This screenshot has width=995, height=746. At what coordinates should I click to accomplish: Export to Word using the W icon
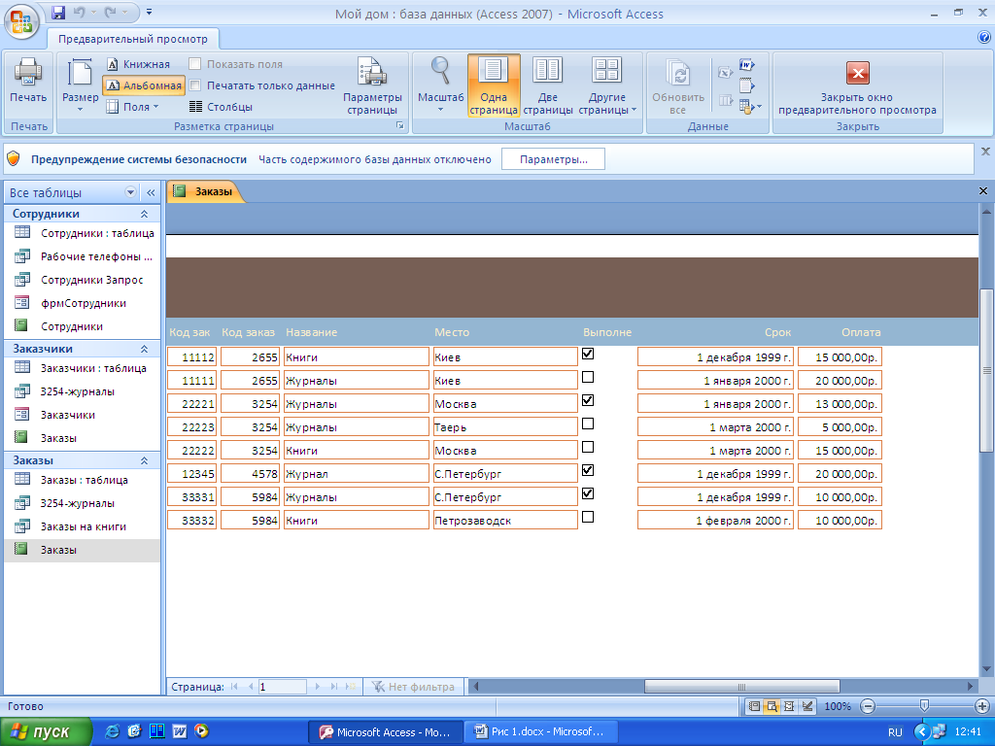click(x=746, y=65)
